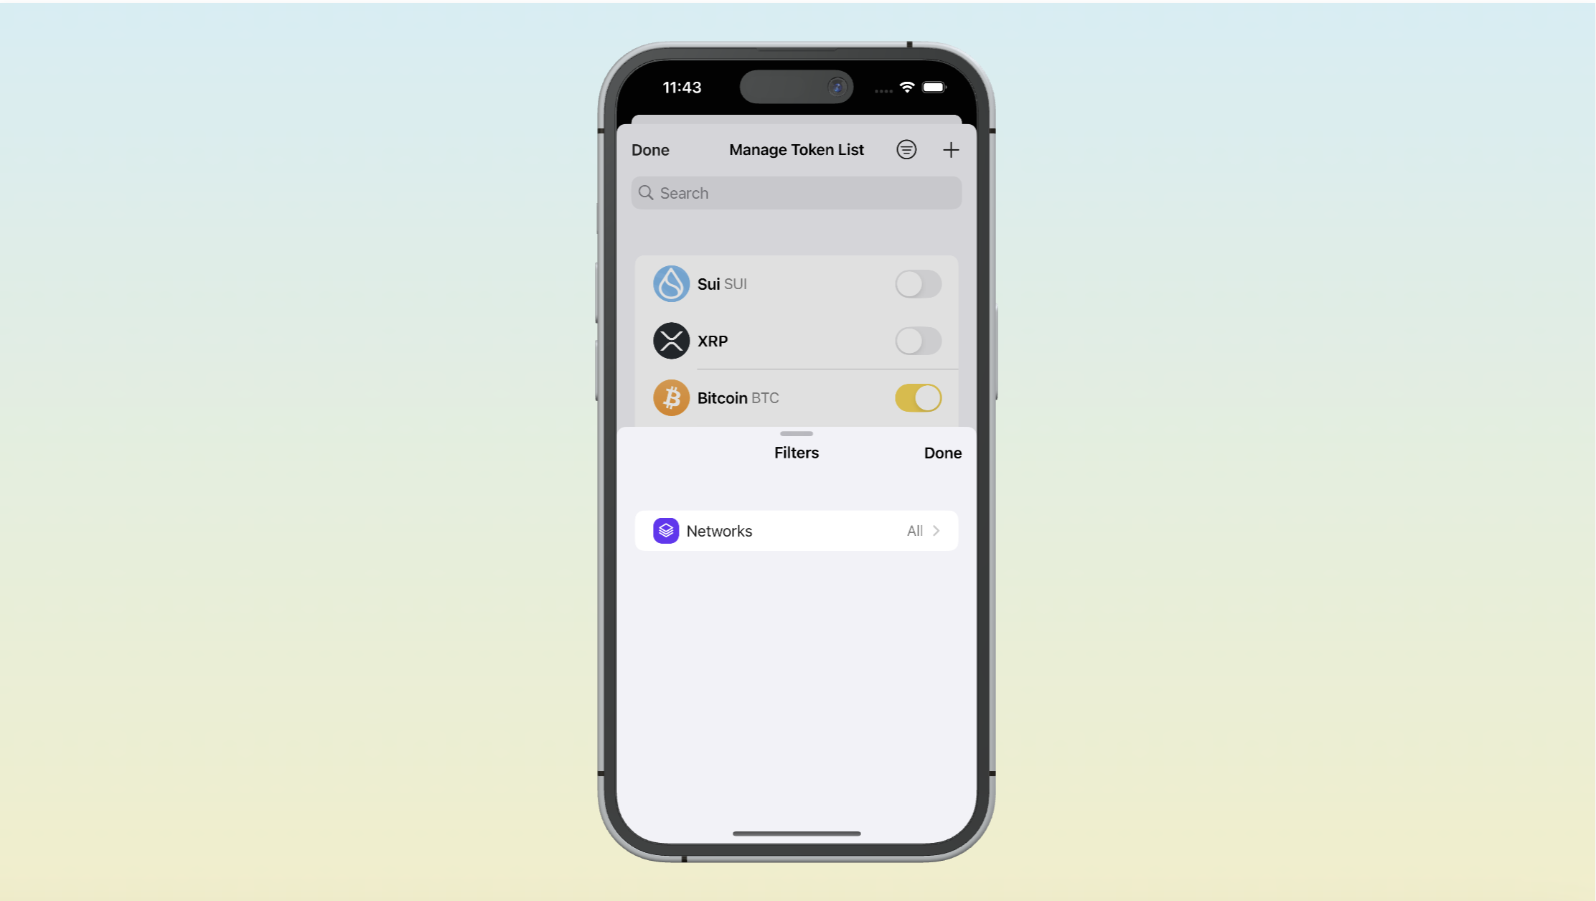This screenshot has height=901, width=1596.
Task: Tap the XRP token icon
Action: (x=671, y=341)
